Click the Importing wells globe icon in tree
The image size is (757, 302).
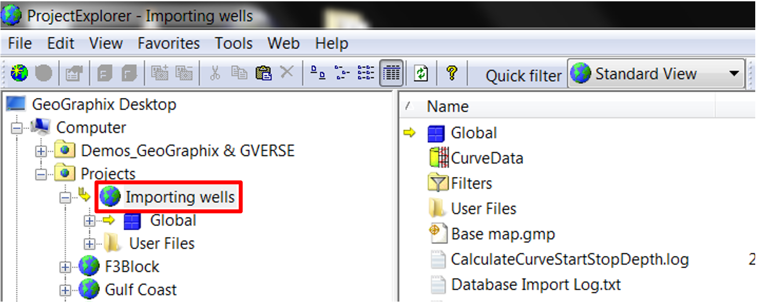[110, 196]
